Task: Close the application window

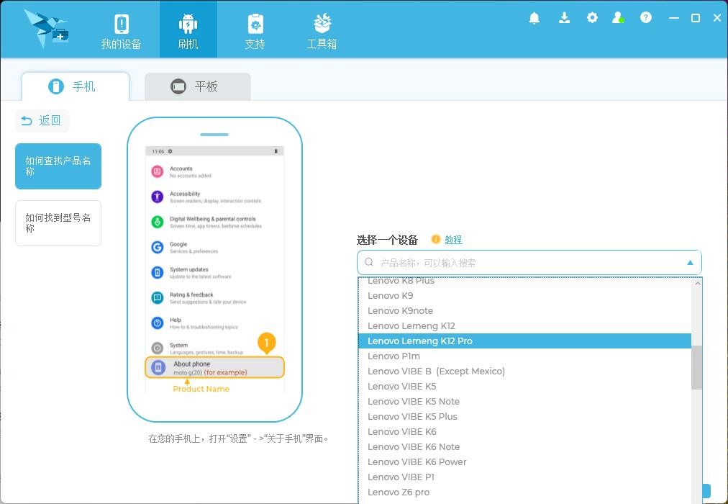Action: (x=717, y=18)
